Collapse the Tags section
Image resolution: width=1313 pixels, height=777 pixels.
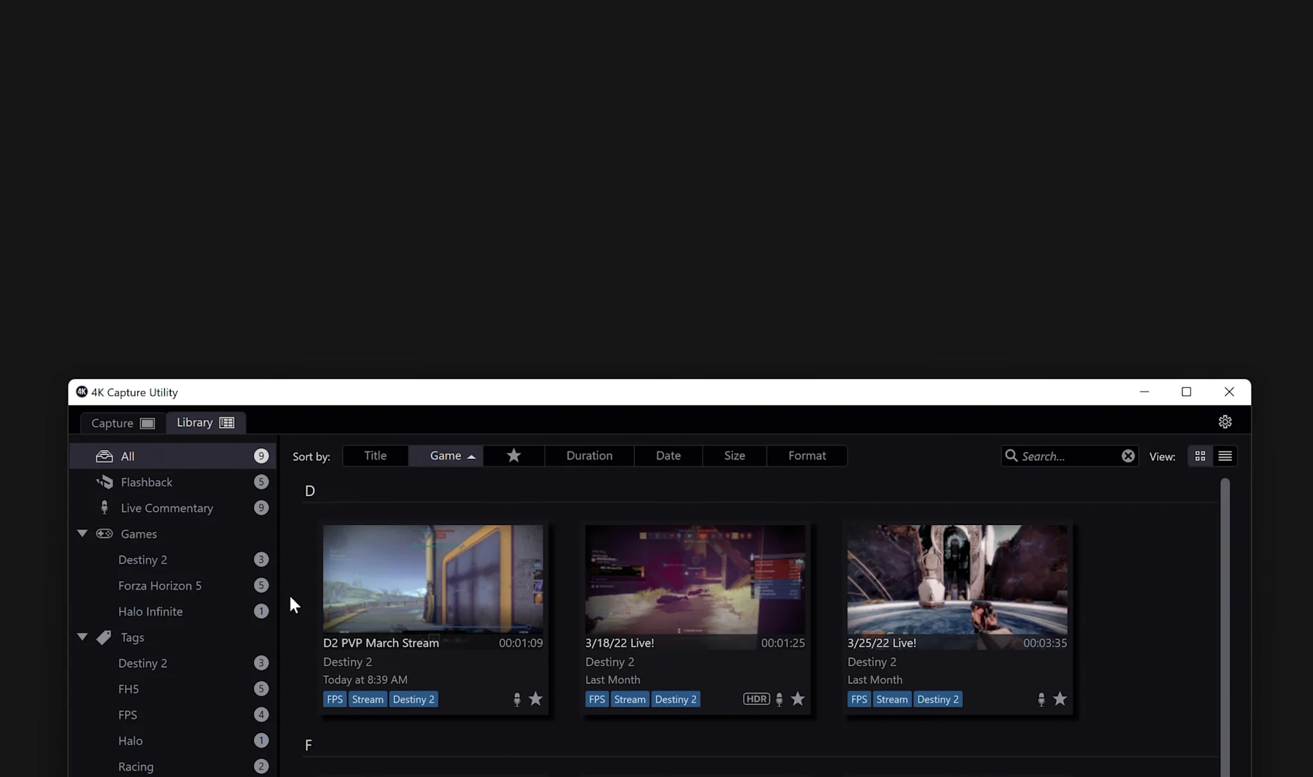81,637
